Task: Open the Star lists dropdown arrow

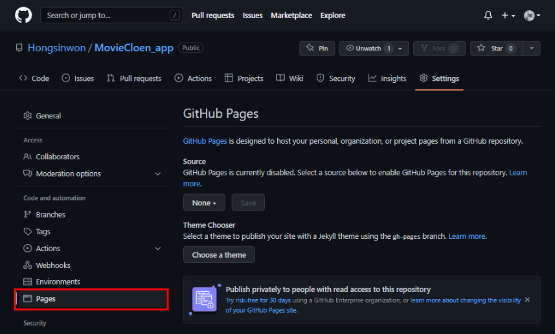Action: [x=531, y=49]
